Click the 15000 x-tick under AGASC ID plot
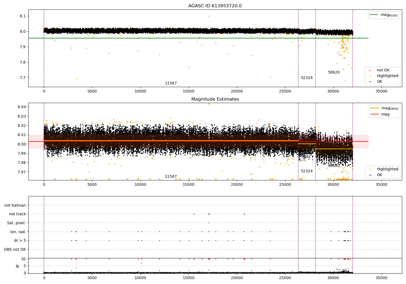This screenshot has width=406, height=284. point(189,91)
